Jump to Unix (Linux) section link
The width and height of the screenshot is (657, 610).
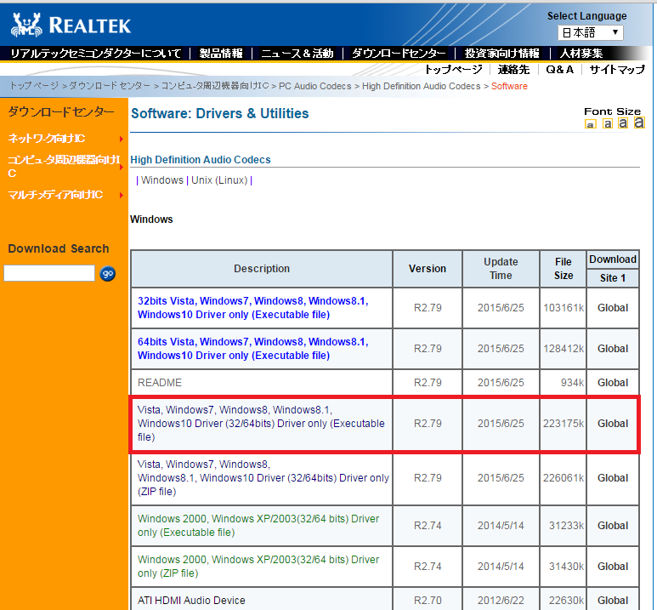(219, 180)
